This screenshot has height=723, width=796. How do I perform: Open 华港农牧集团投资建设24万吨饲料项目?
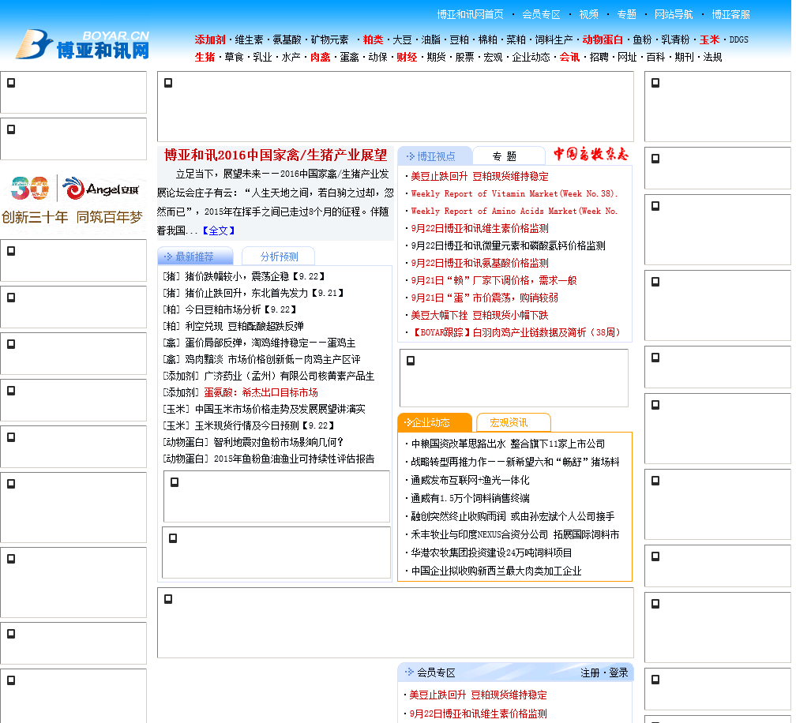491,553
